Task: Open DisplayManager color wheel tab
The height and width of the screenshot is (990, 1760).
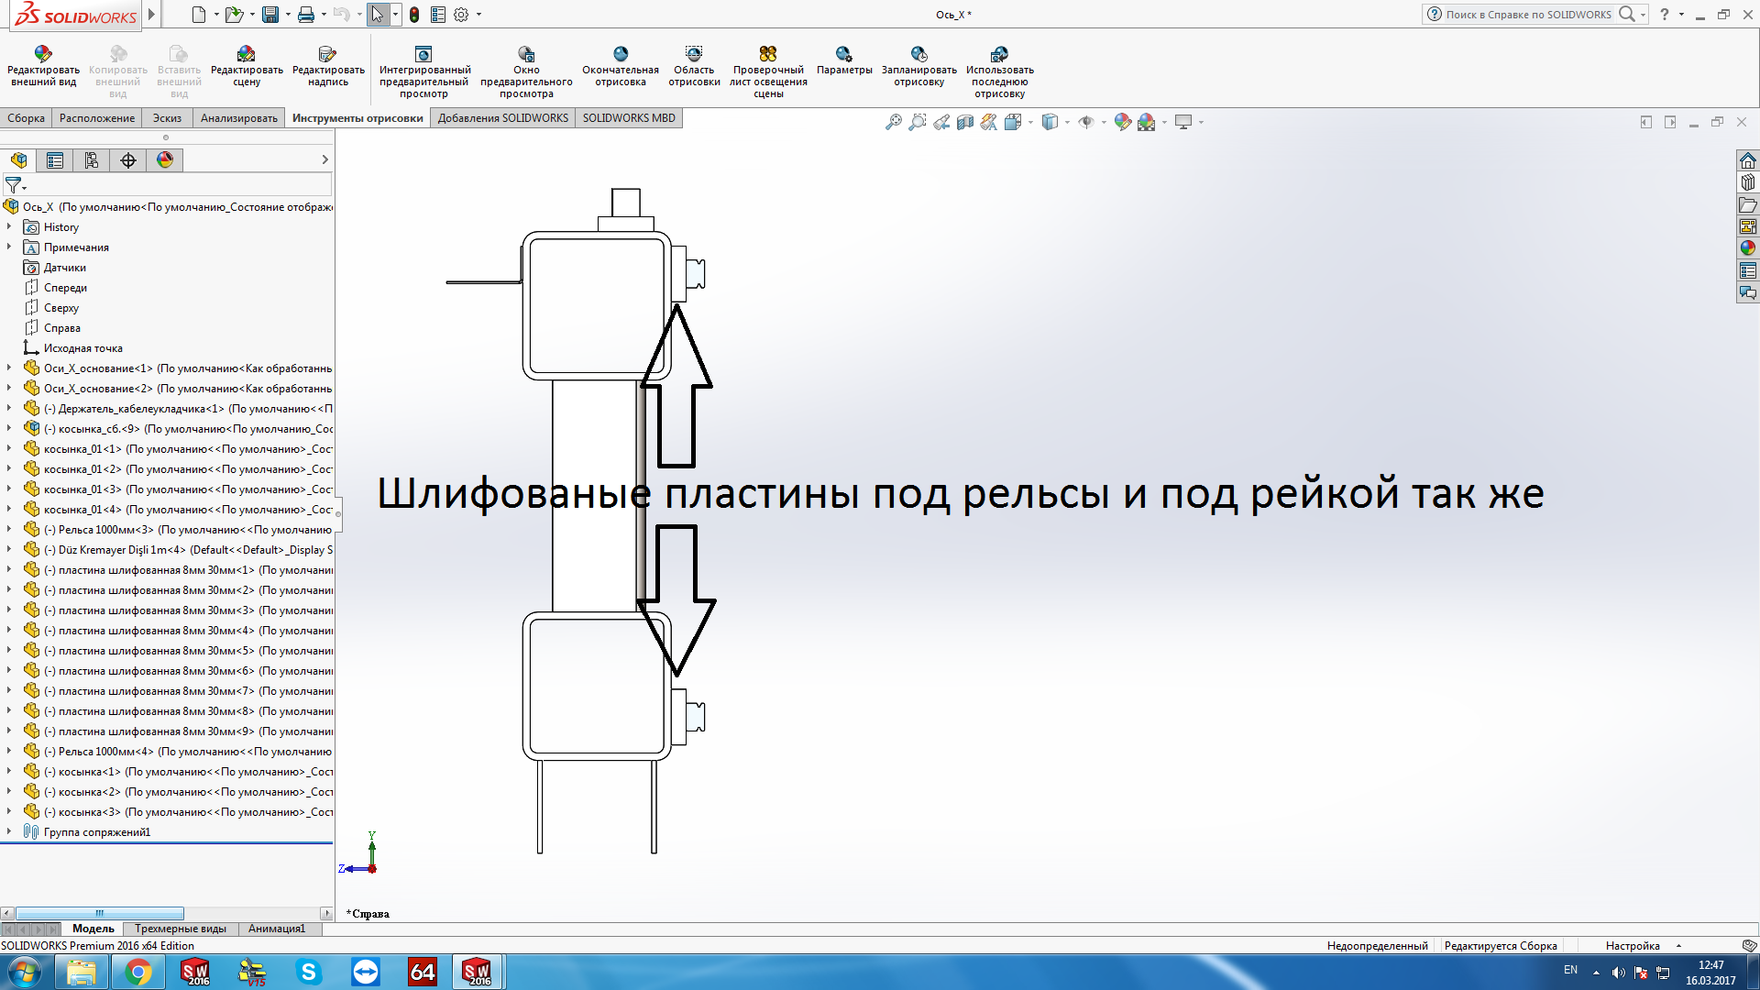Action: click(165, 160)
